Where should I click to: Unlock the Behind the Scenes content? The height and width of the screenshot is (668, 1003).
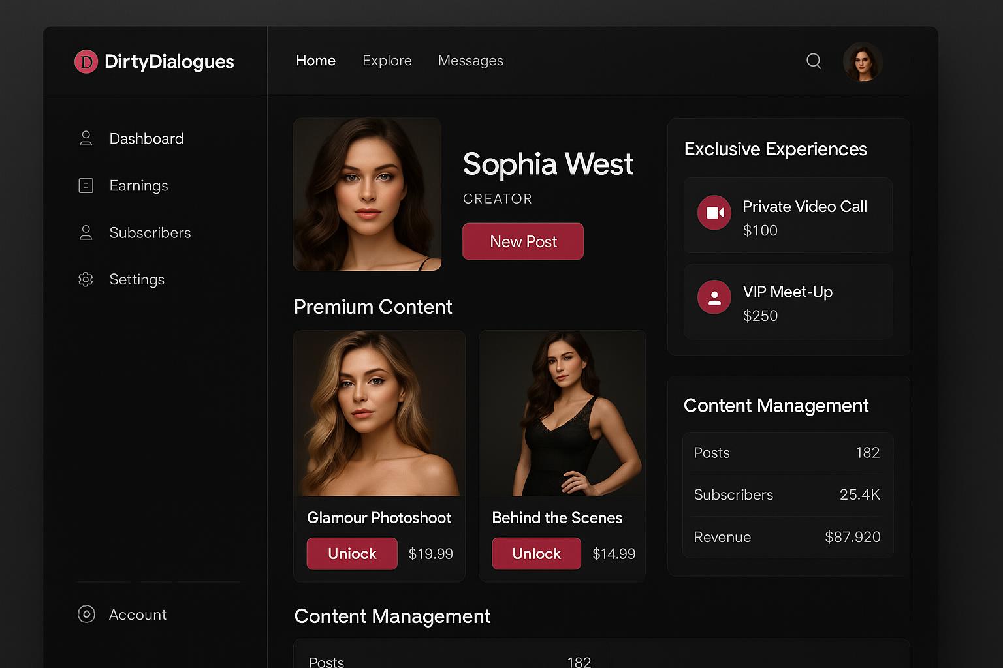click(536, 553)
